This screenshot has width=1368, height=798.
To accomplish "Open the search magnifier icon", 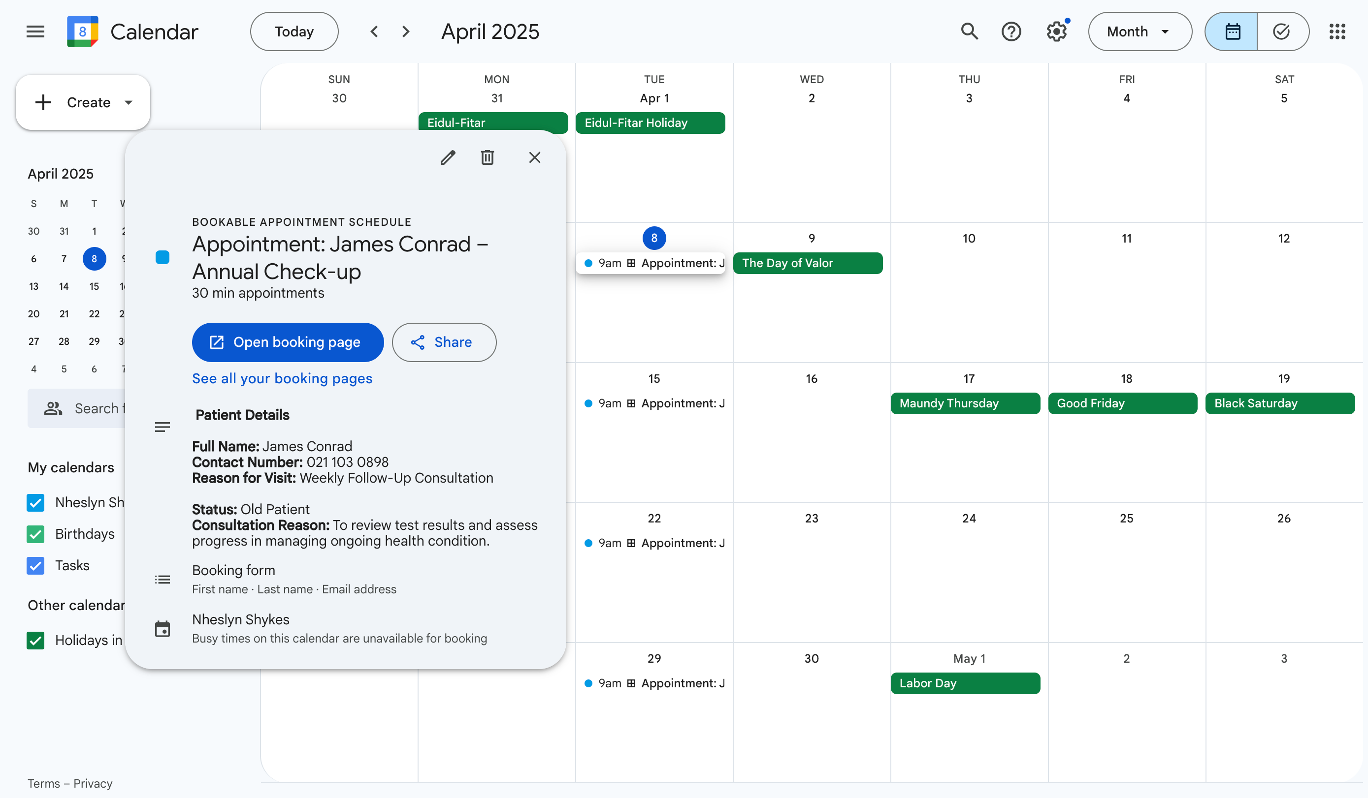I will click(969, 31).
